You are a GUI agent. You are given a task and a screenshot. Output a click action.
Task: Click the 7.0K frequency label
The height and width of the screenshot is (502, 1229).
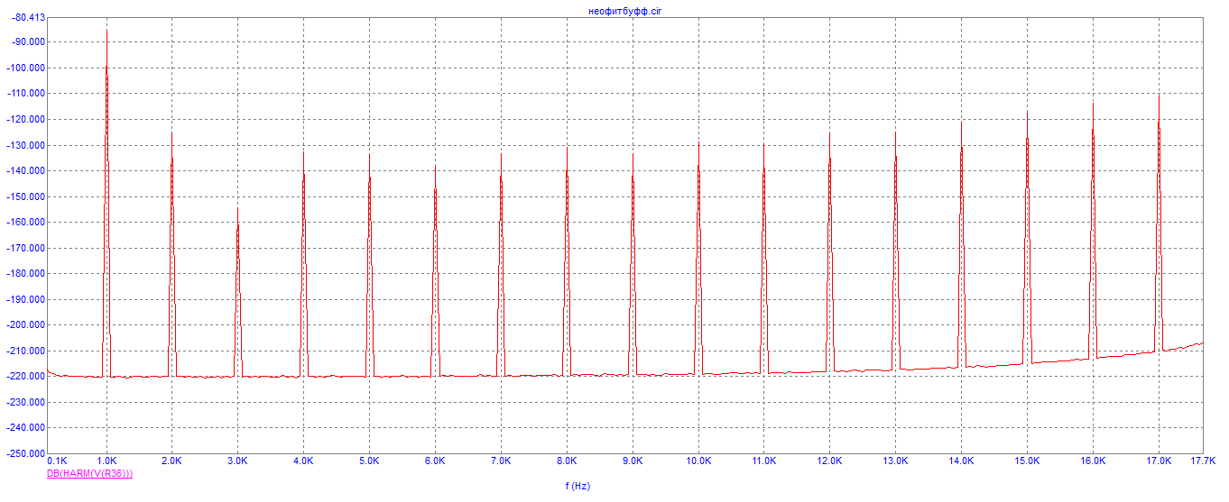(501, 461)
